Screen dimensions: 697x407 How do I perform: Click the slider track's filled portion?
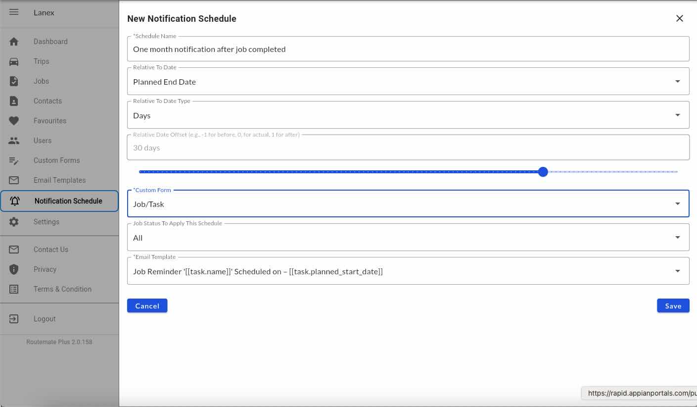(x=338, y=172)
